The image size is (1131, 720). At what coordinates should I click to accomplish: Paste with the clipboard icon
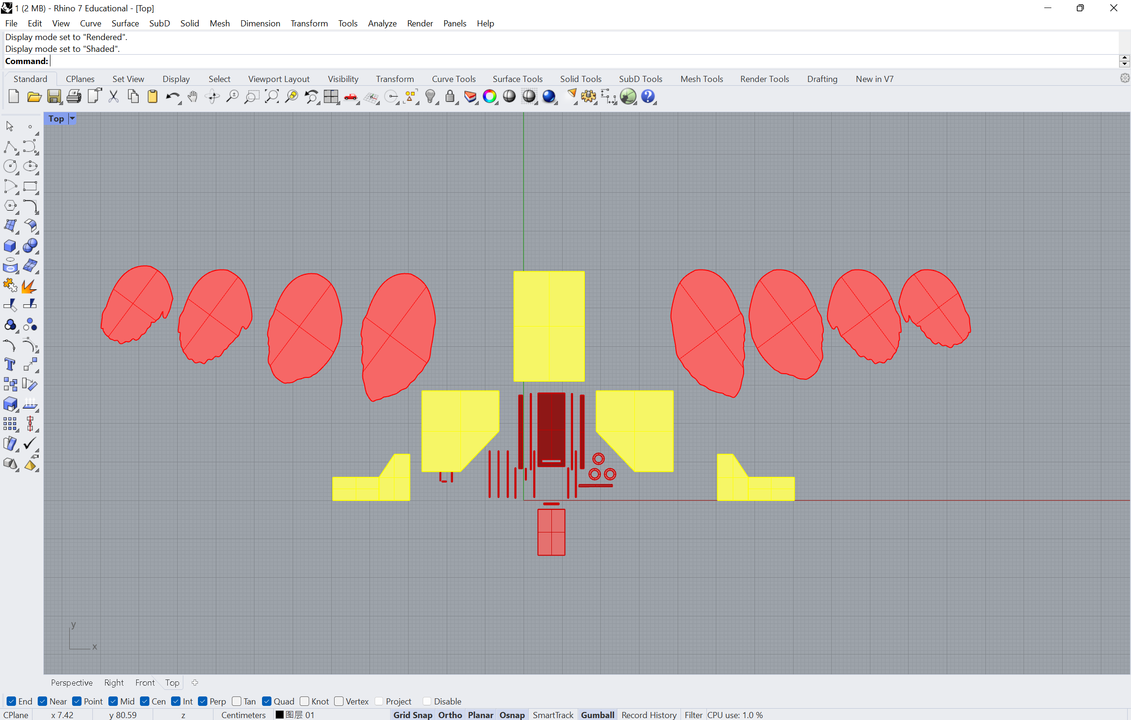tap(153, 97)
